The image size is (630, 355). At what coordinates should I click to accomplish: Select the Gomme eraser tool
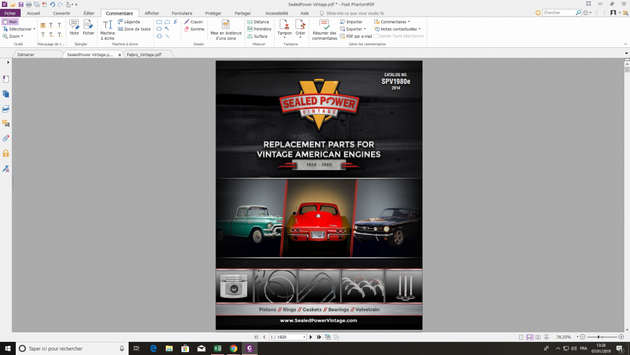[x=194, y=29]
